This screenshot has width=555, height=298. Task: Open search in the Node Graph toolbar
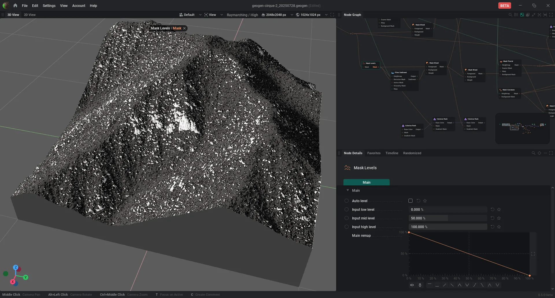pos(510,15)
